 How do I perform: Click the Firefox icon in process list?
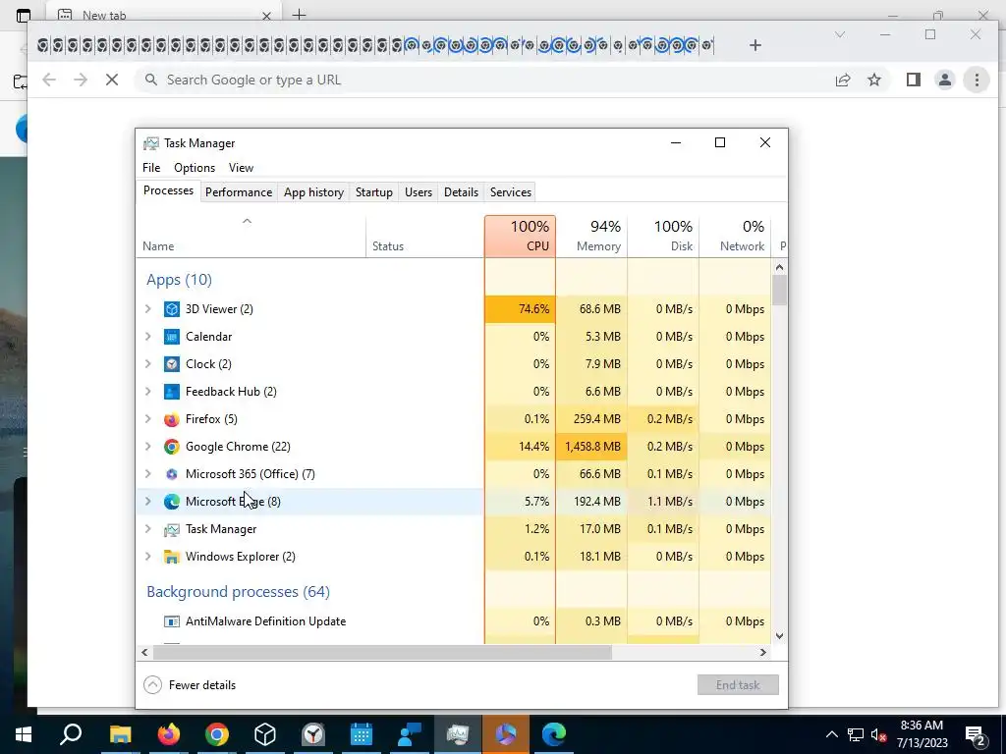tap(171, 419)
